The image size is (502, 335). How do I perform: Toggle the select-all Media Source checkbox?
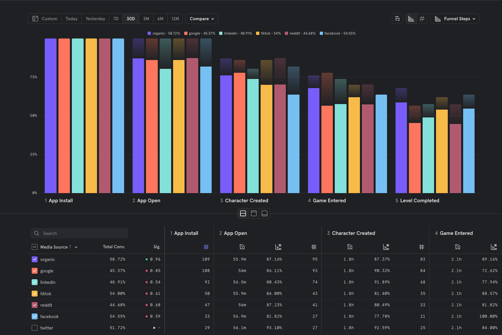[x=35, y=247]
